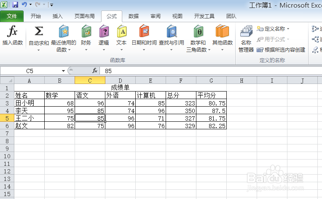
Task: Click the Redo arrow icon
Action: coord(38,5)
